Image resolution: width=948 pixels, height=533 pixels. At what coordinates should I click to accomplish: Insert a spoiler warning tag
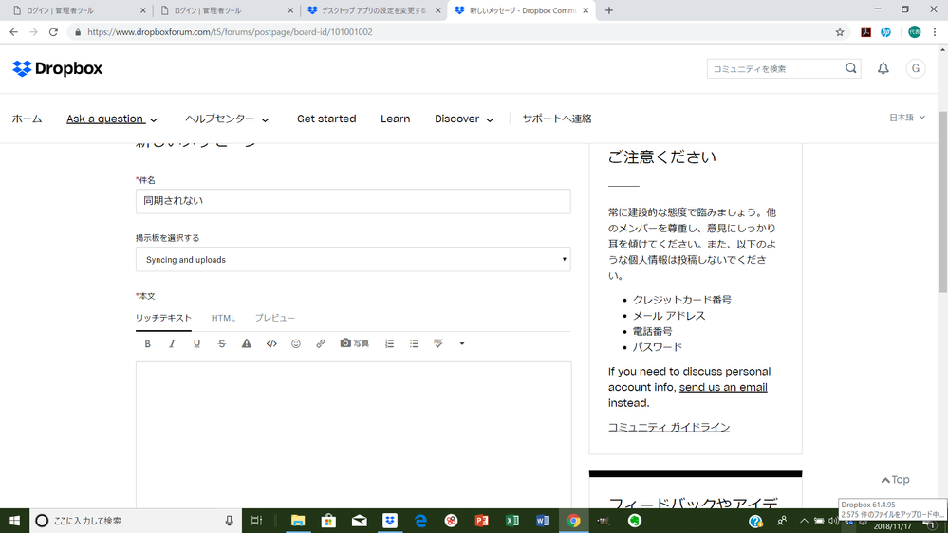click(x=247, y=344)
